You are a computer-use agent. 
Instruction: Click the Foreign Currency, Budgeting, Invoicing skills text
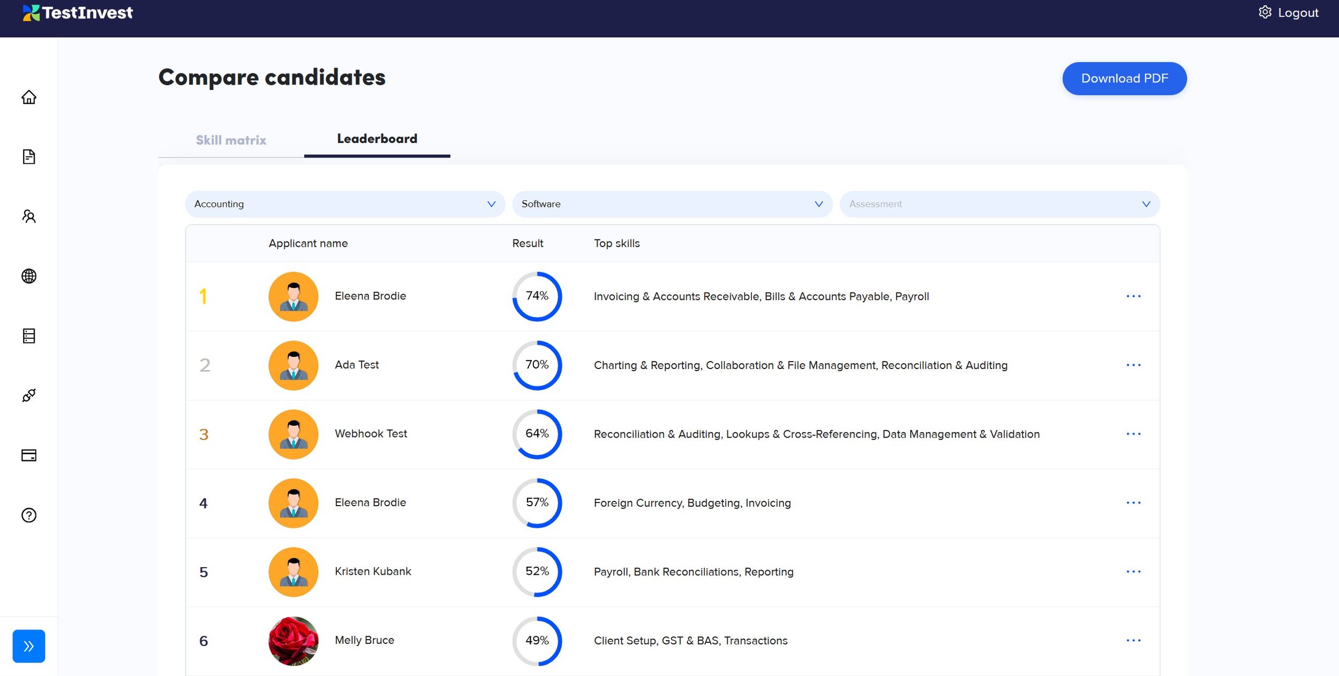(692, 503)
